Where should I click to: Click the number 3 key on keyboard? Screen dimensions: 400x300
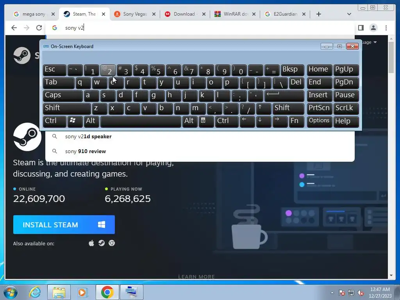(124, 70)
